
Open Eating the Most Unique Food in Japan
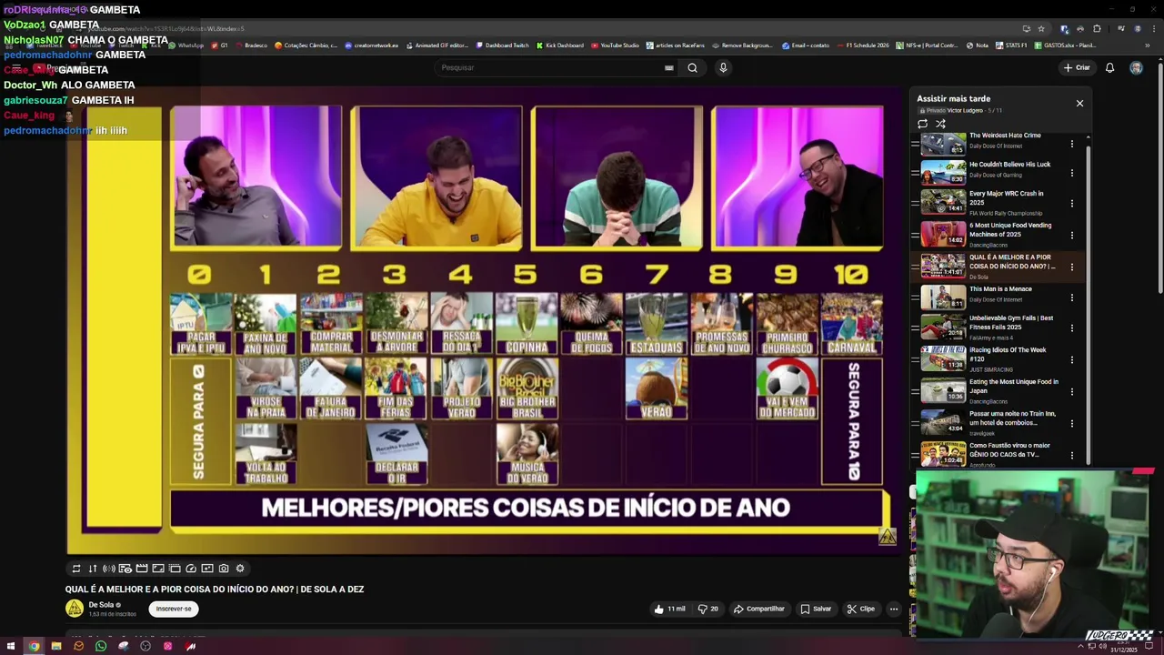(x=1014, y=386)
